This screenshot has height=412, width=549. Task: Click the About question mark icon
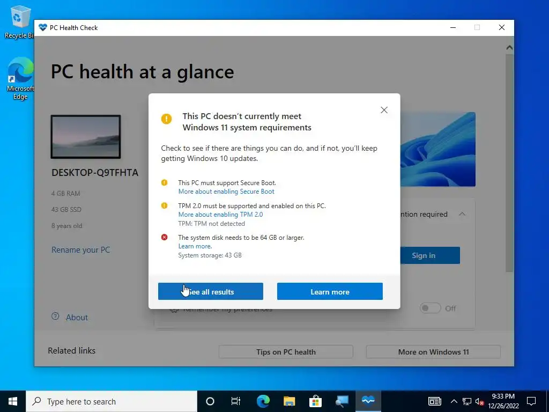[55, 317]
